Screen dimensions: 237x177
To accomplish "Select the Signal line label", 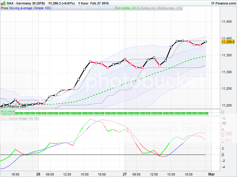I will click(13, 118).
